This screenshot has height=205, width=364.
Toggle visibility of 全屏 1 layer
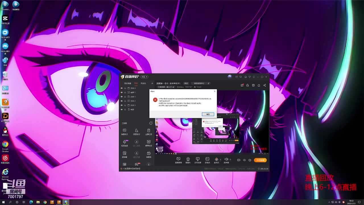coord(122,93)
